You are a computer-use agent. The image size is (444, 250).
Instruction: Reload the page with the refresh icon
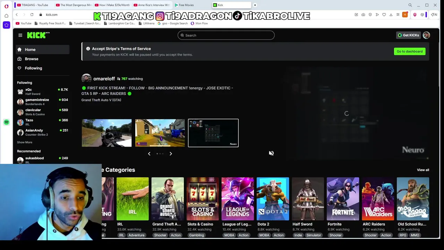click(x=32, y=15)
